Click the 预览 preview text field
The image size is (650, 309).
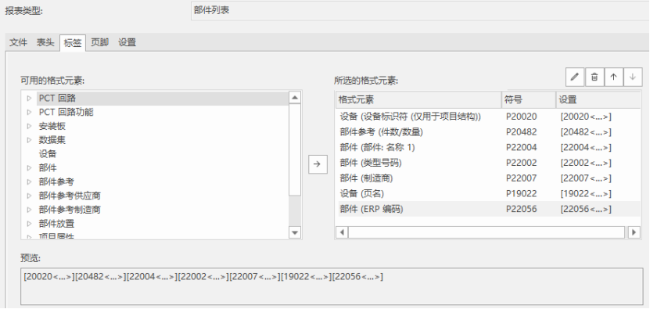[332, 286]
